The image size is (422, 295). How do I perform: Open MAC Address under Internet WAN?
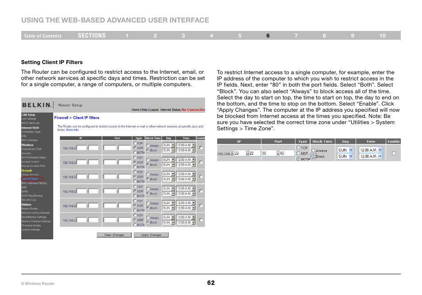pyautogui.click(x=29, y=140)
